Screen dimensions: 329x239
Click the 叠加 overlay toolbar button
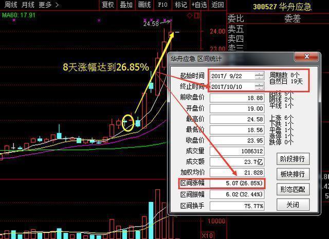pos(126,5)
